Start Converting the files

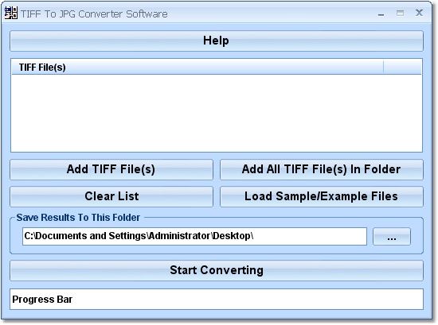tap(217, 270)
